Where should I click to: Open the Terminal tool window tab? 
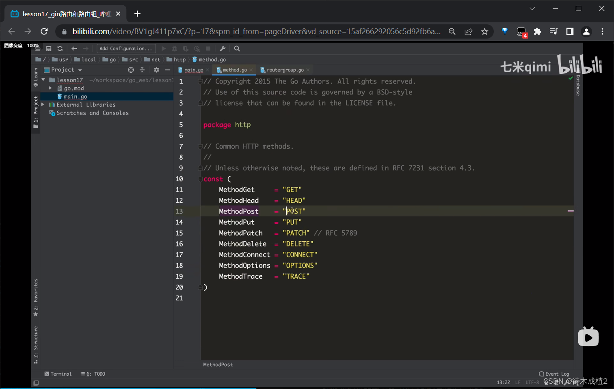click(58, 374)
